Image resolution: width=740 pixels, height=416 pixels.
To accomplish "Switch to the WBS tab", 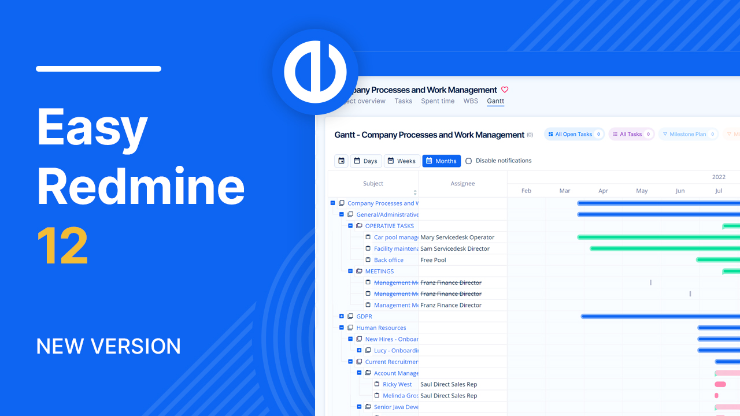I will 471,101.
